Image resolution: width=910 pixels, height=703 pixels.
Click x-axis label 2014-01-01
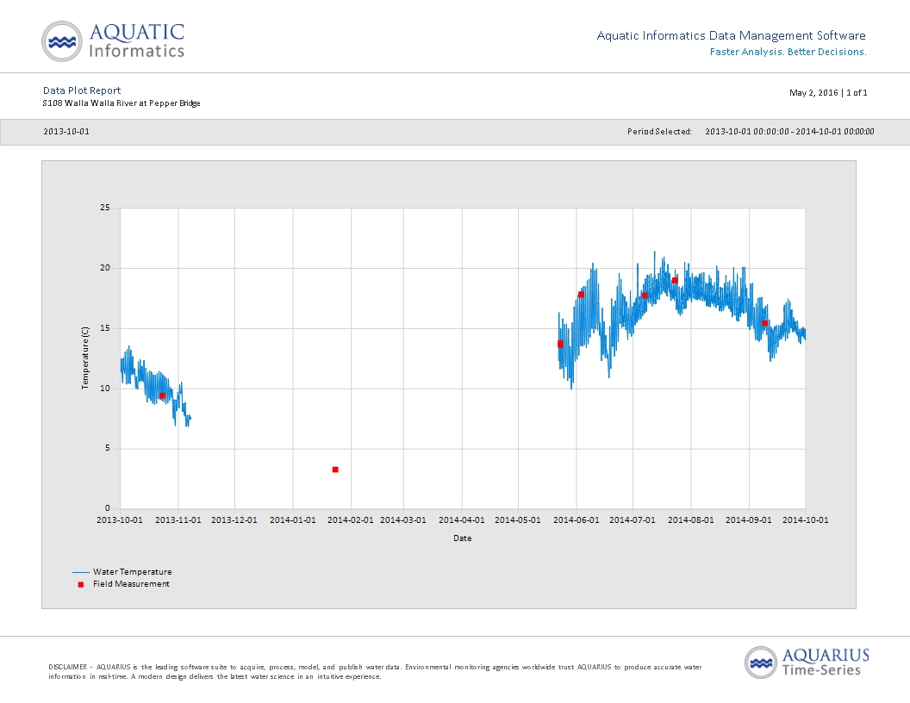click(293, 519)
